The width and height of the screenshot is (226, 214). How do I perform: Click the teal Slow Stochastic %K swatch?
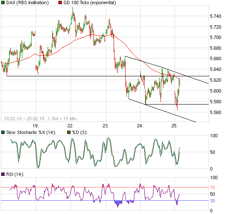click(x=3, y=132)
